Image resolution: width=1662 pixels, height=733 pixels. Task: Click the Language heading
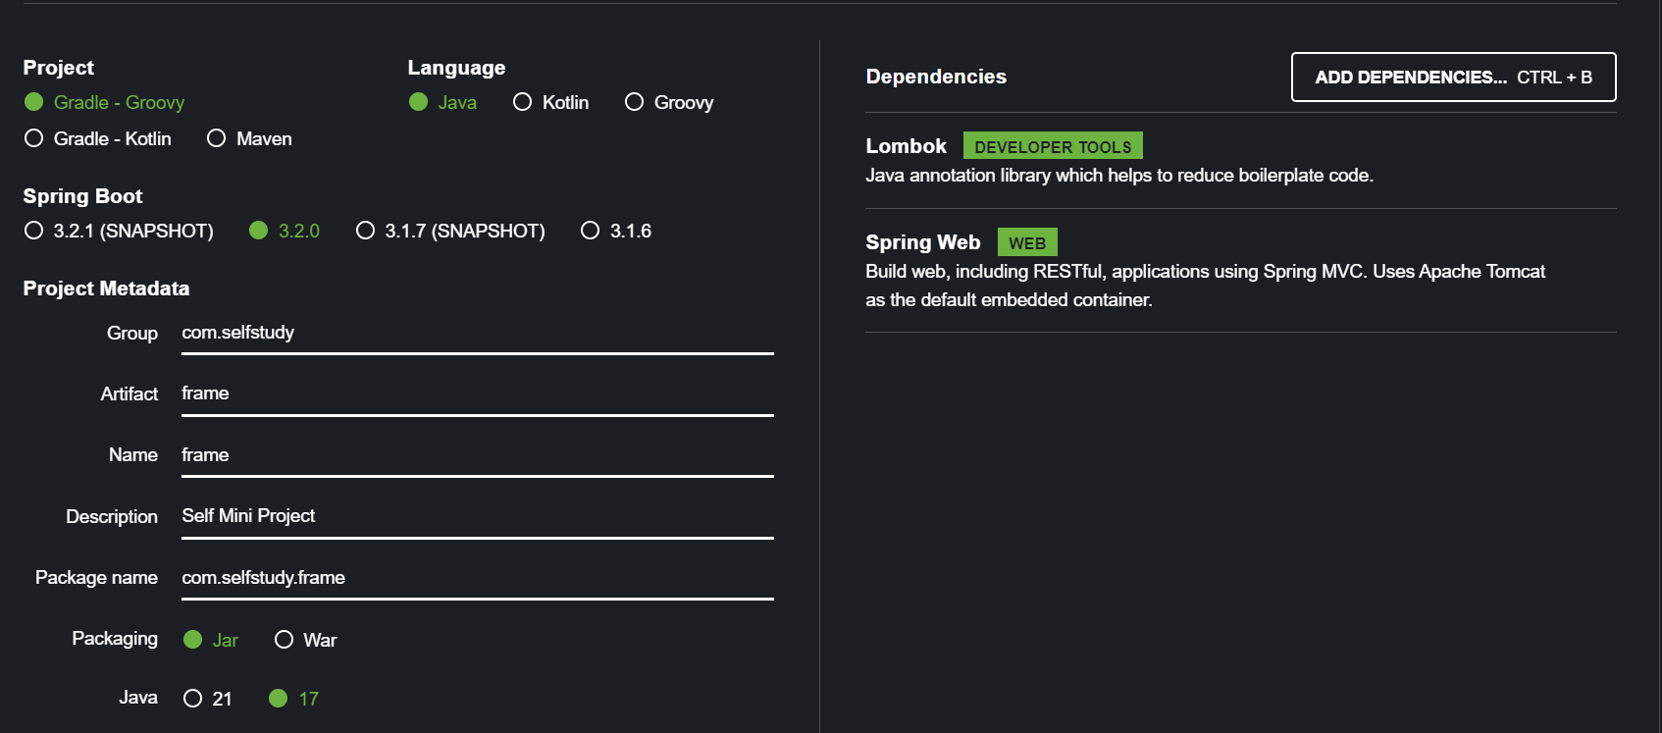456,68
